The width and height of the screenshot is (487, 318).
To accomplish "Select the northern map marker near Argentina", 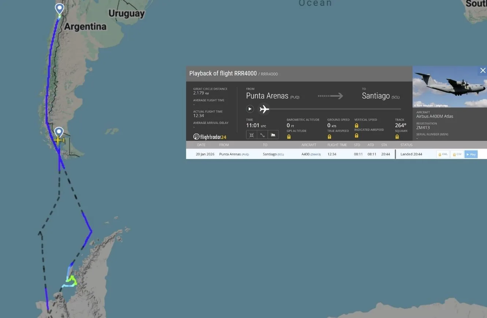I will coord(59,8).
